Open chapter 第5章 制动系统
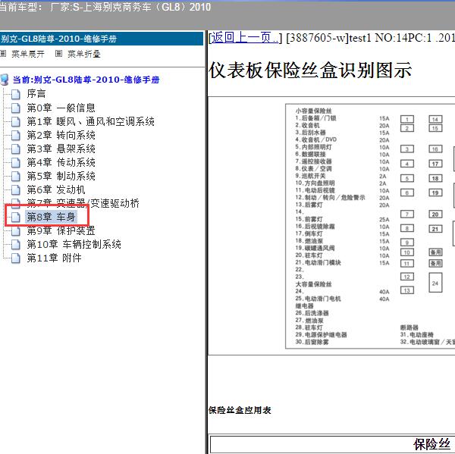Screen dimensions: 455x454 click(x=61, y=176)
